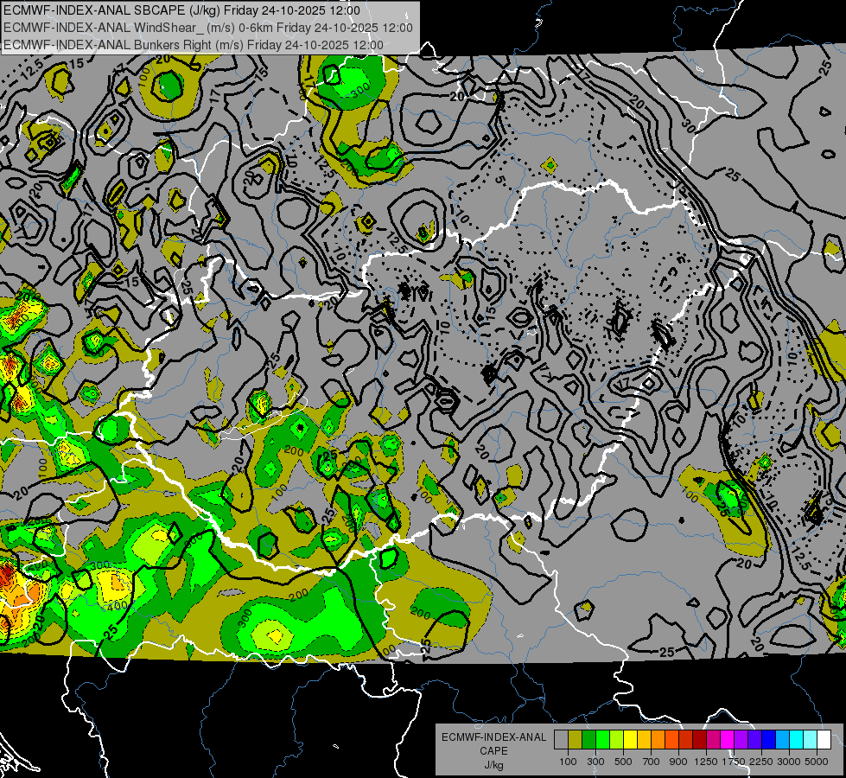Click the legend tick label 1750
The width and height of the screenshot is (846, 778).
(x=734, y=762)
